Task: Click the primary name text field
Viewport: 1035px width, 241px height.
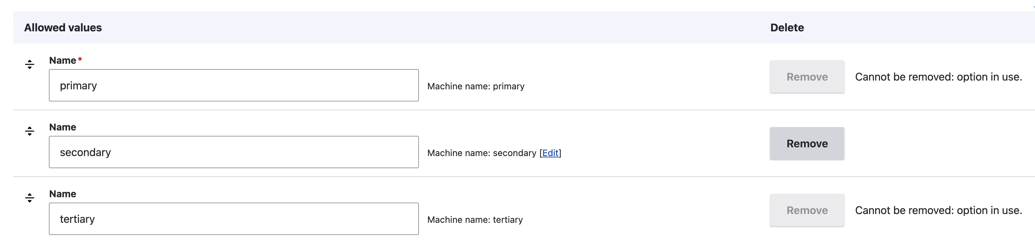Action: coord(234,85)
